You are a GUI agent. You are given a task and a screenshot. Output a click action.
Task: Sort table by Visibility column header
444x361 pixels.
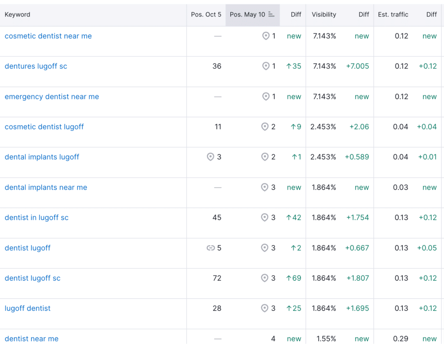(324, 14)
